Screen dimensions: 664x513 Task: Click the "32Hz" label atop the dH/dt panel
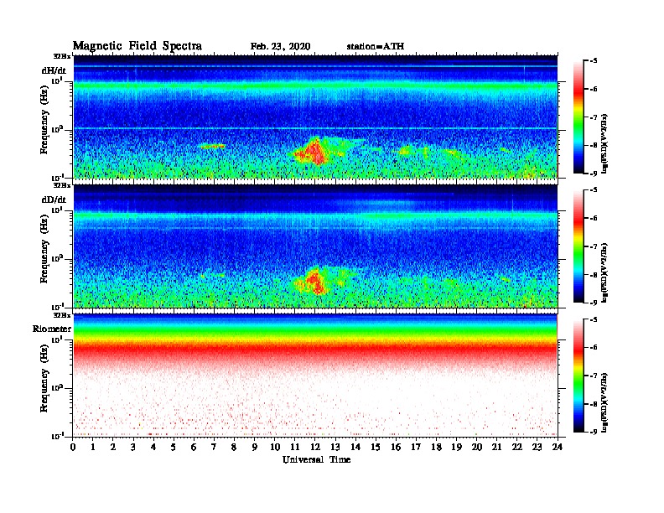click(x=62, y=56)
